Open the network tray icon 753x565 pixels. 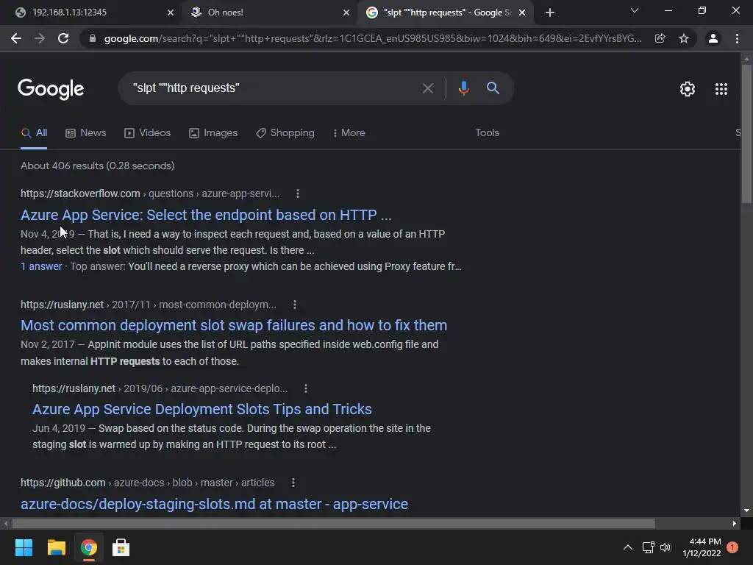(x=649, y=547)
